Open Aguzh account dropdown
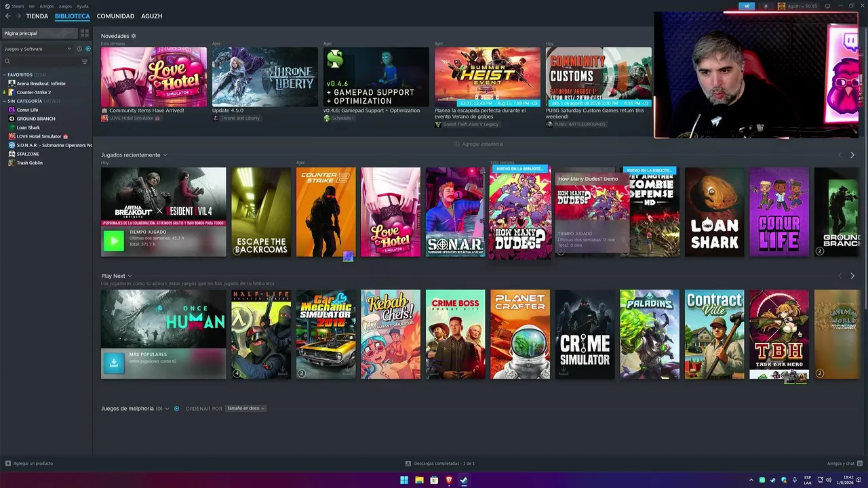868x488 pixels. 797,6
